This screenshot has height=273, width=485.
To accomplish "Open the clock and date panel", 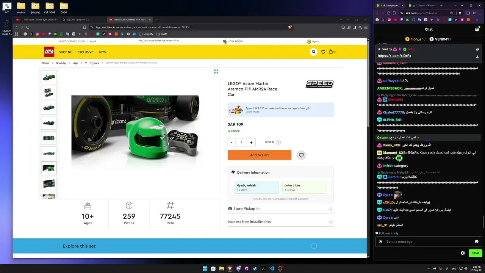I will [x=475, y=268].
